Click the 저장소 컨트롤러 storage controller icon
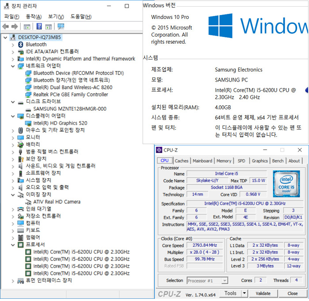The height and width of the screenshot is (301, 309). [x=20, y=216]
